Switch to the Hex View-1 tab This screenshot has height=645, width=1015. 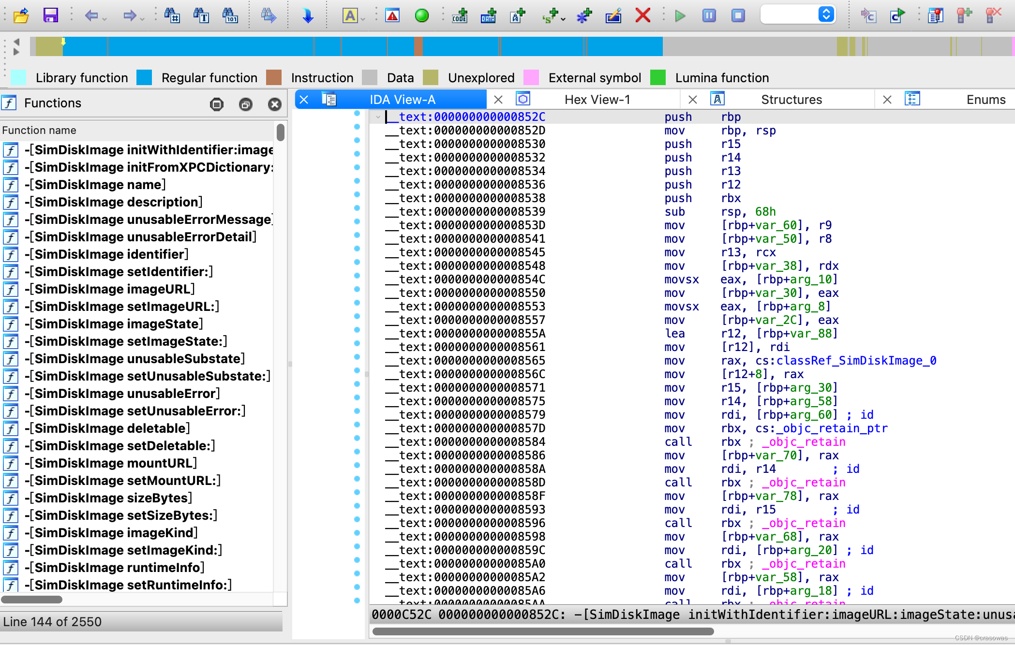596,100
